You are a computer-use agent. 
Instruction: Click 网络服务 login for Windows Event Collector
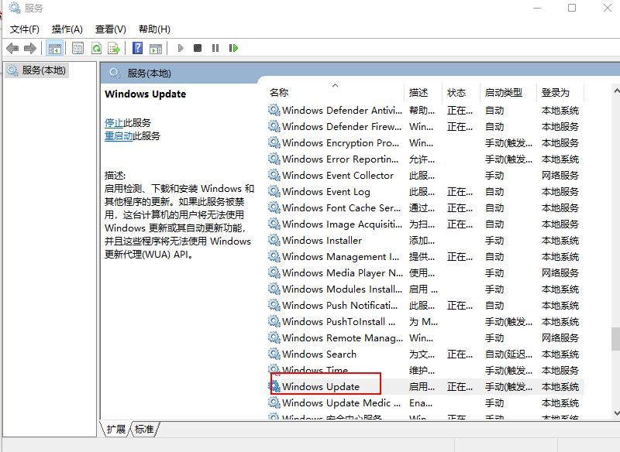[560, 175]
